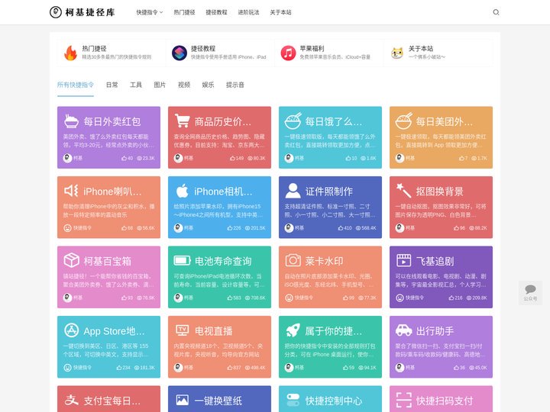Select the 所有快捷指令 tab

tap(76, 85)
